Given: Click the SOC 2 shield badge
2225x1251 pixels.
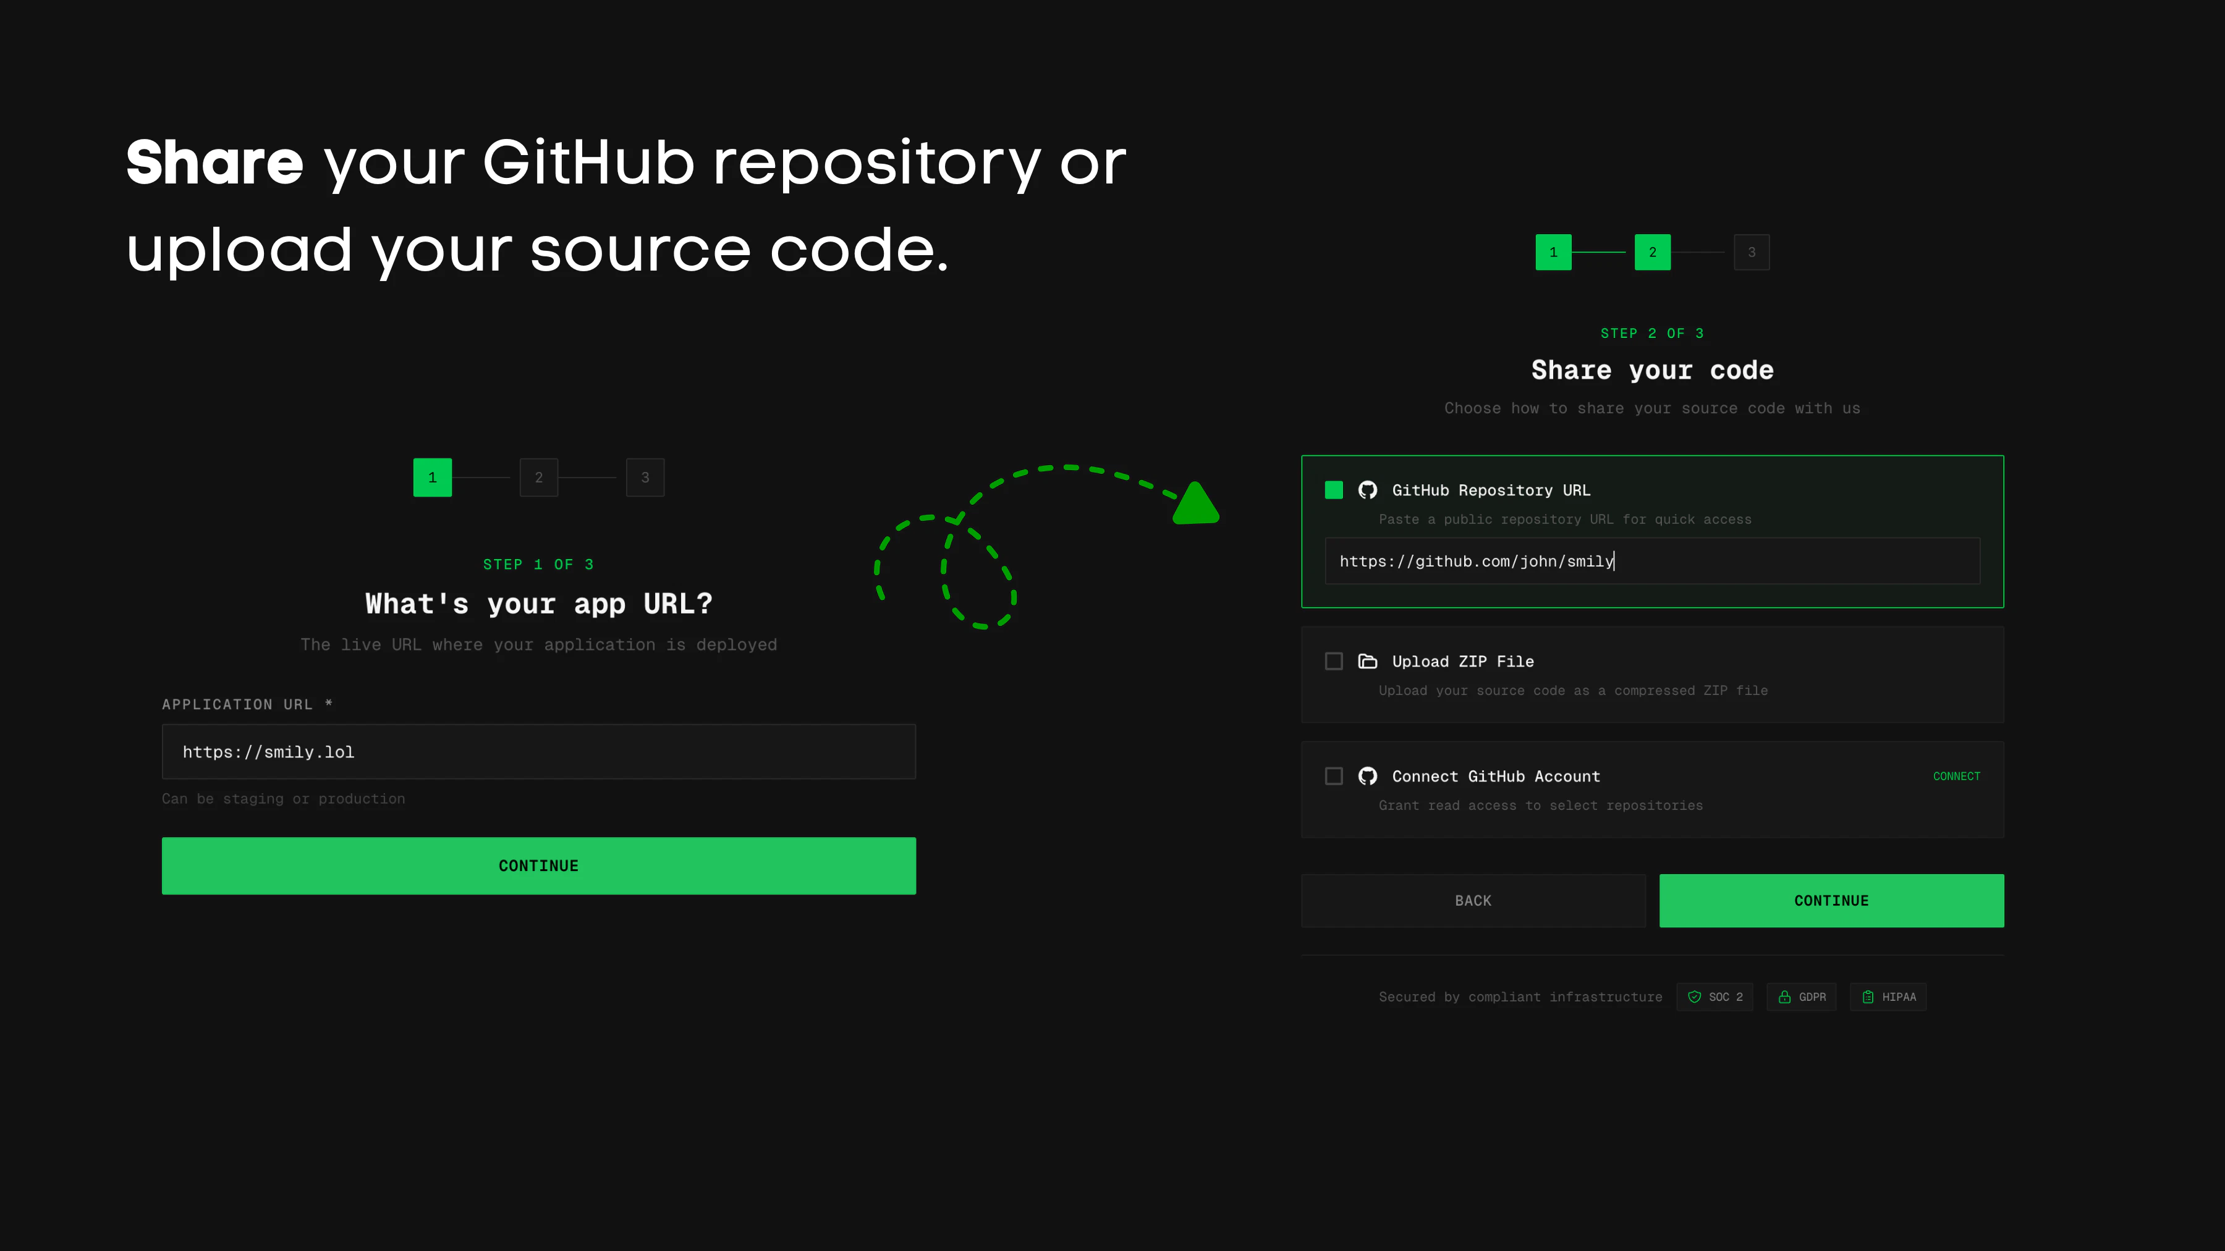Looking at the screenshot, I should 1714,997.
